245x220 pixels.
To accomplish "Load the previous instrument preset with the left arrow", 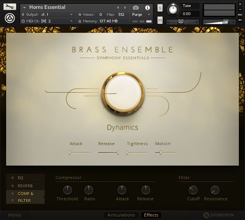I will (118, 7).
